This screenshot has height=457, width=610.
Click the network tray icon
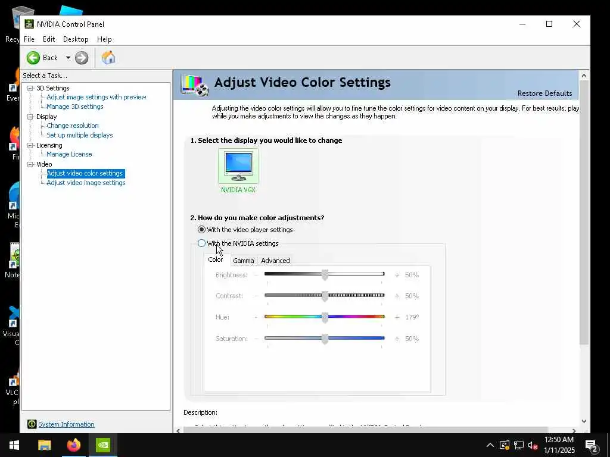[519, 445]
